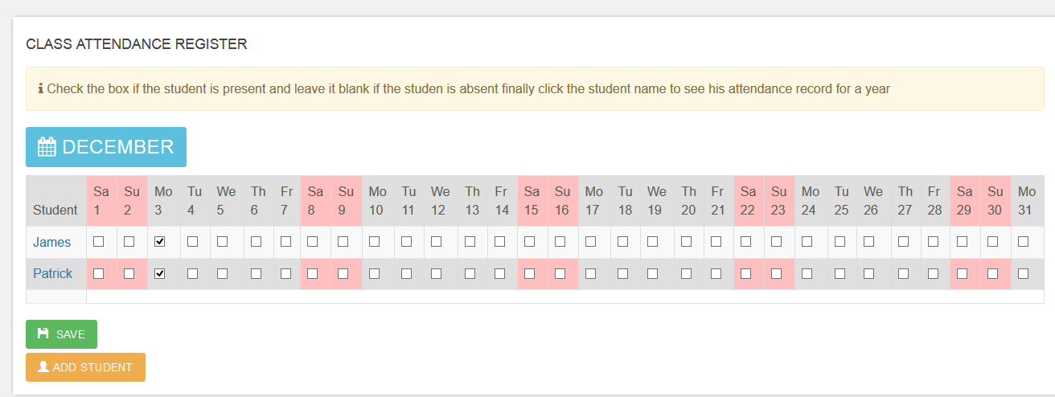The image size is (1055, 397).
Task: Check James's Sunday 23 box
Action: point(776,241)
